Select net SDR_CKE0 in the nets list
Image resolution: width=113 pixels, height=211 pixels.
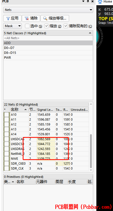click(x=46, y=164)
